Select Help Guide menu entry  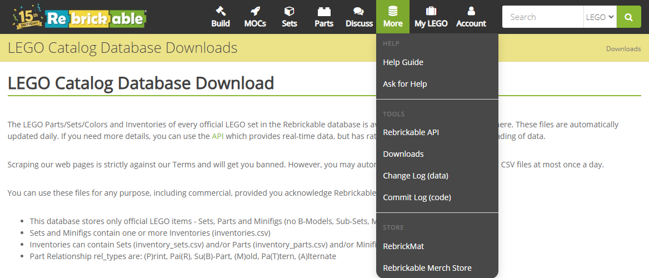(x=437, y=63)
